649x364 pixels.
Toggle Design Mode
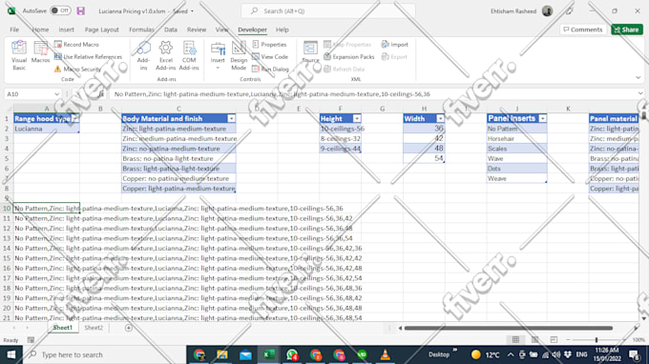[x=239, y=55]
